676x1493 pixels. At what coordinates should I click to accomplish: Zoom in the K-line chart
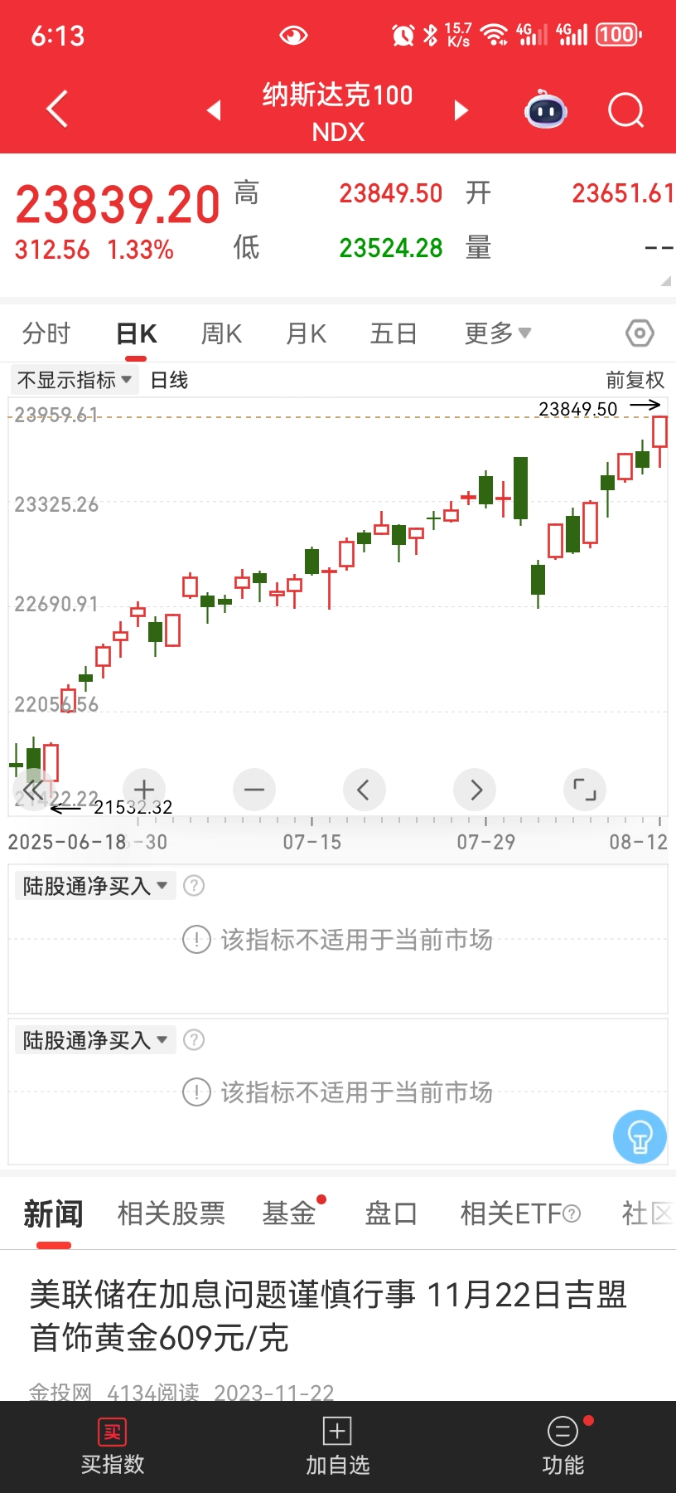pyautogui.click(x=144, y=790)
